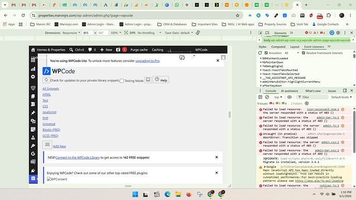
Task: Uncheck the Ancestors checkbox
Action: click(266, 53)
